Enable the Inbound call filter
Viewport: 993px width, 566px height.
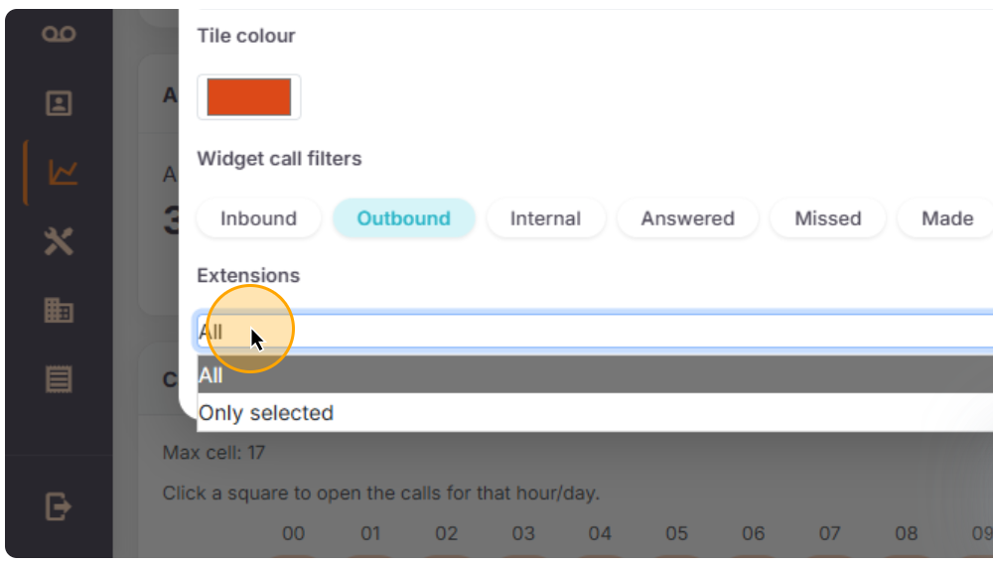[x=258, y=218]
